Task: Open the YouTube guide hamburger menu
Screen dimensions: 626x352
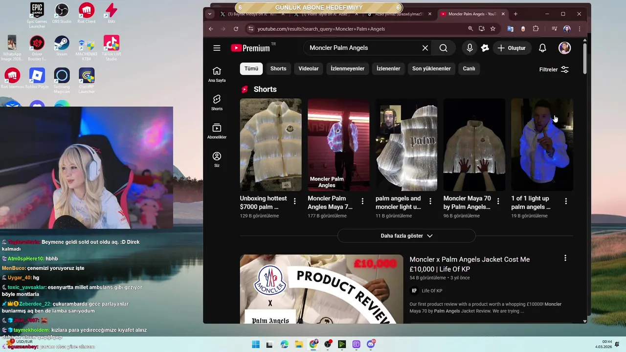Action: pyautogui.click(x=217, y=48)
